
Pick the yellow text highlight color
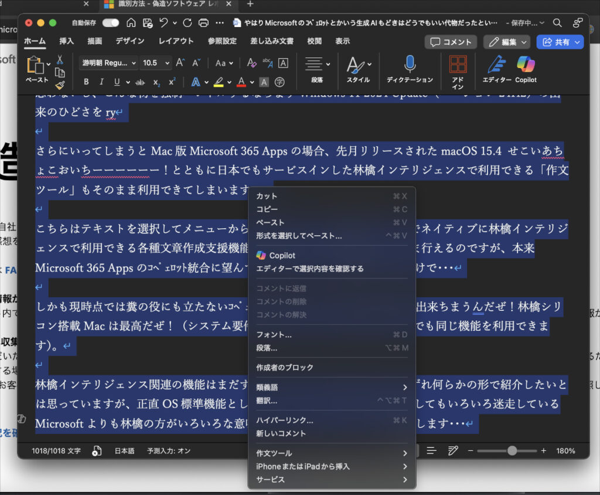[219, 82]
